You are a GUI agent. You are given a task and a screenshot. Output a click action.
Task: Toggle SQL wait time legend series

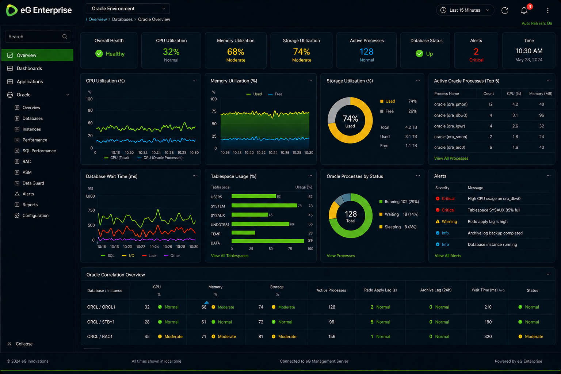coord(108,256)
